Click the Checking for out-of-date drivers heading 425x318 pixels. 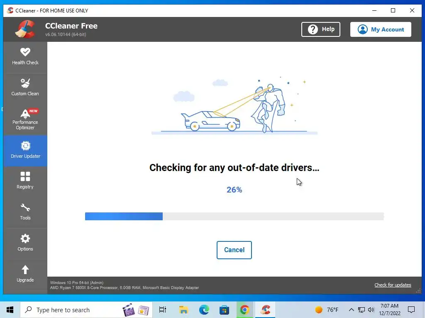click(234, 168)
